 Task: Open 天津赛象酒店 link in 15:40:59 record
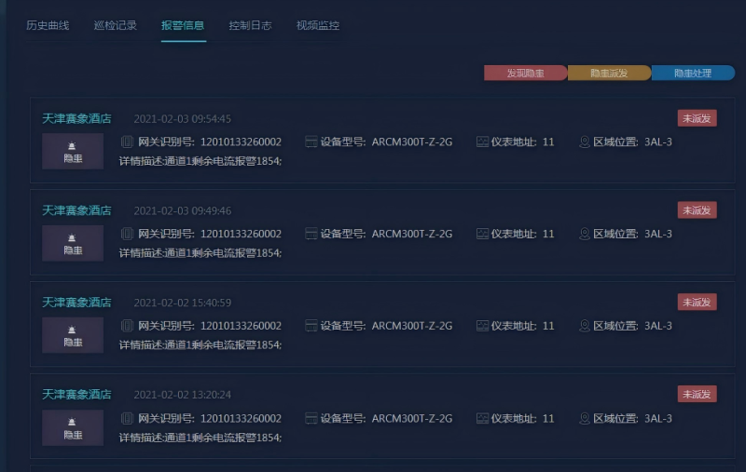[x=76, y=303]
